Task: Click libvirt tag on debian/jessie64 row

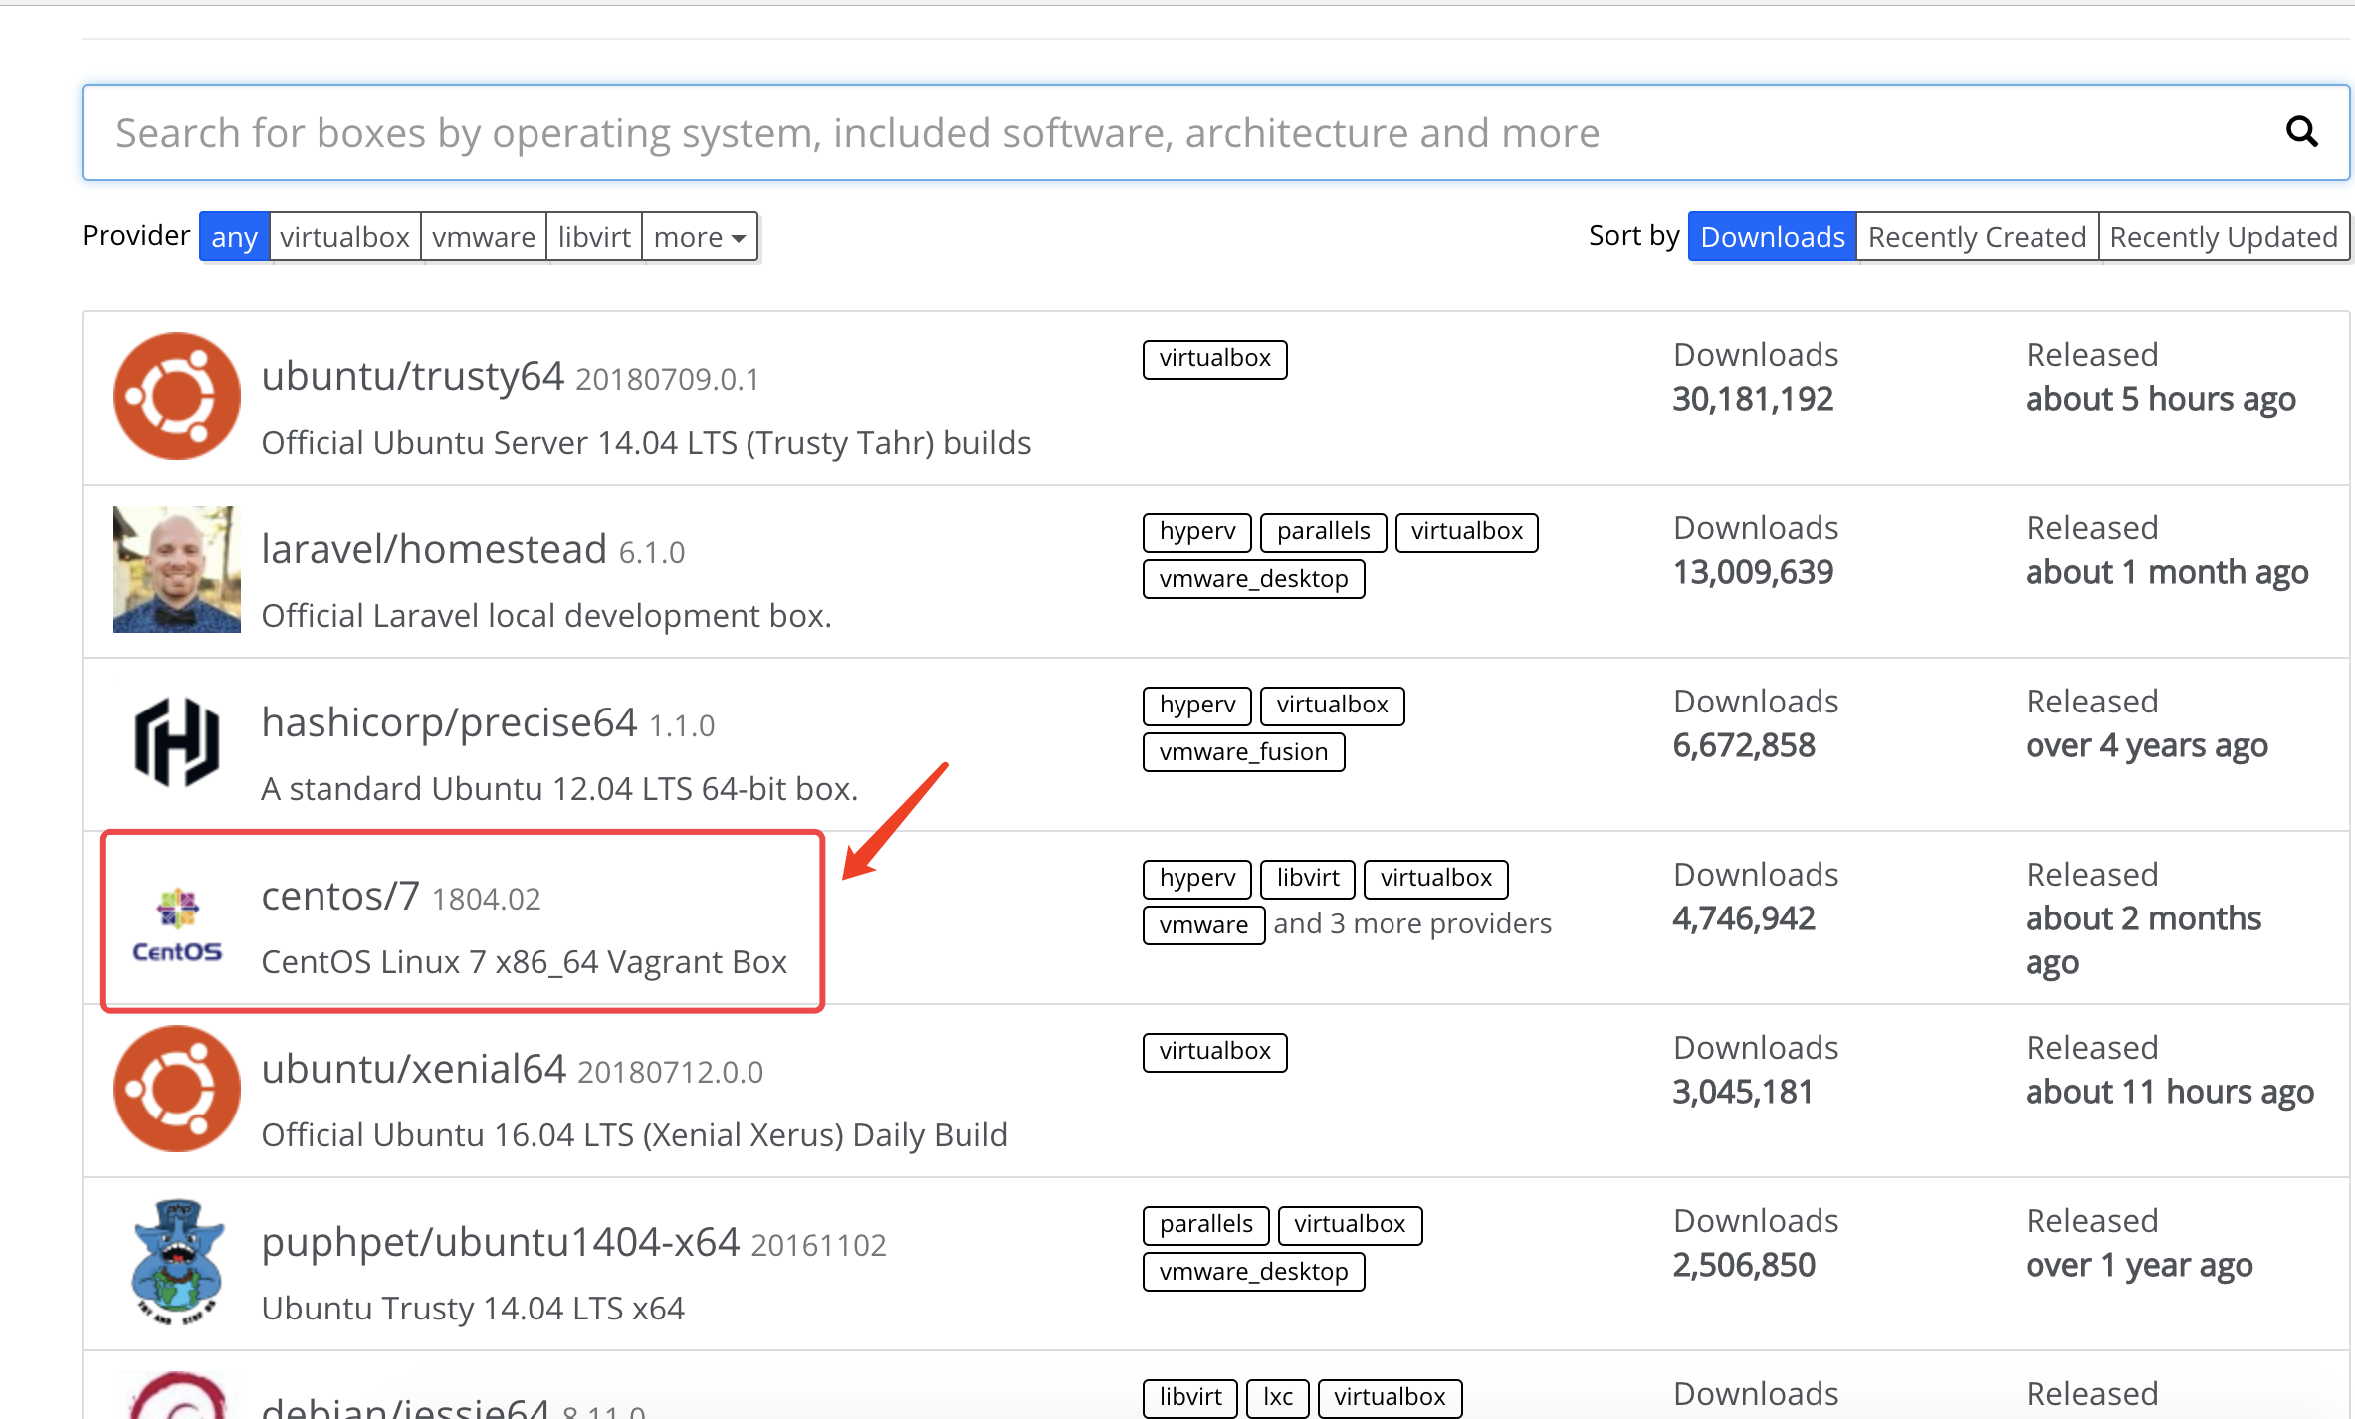Action: click(1190, 1398)
